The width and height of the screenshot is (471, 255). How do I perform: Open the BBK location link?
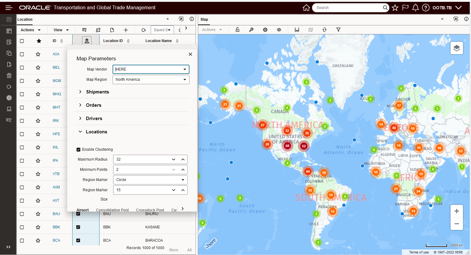pyautogui.click(x=56, y=227)
